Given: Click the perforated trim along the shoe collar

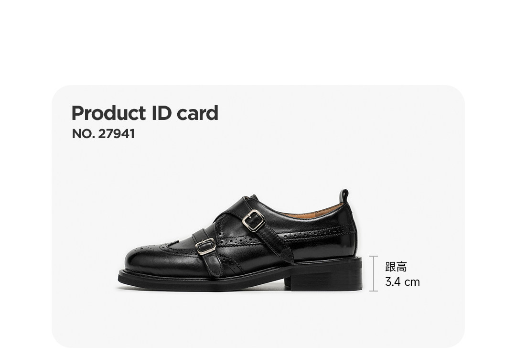Looking at the screenshot, I should point(319,233).
